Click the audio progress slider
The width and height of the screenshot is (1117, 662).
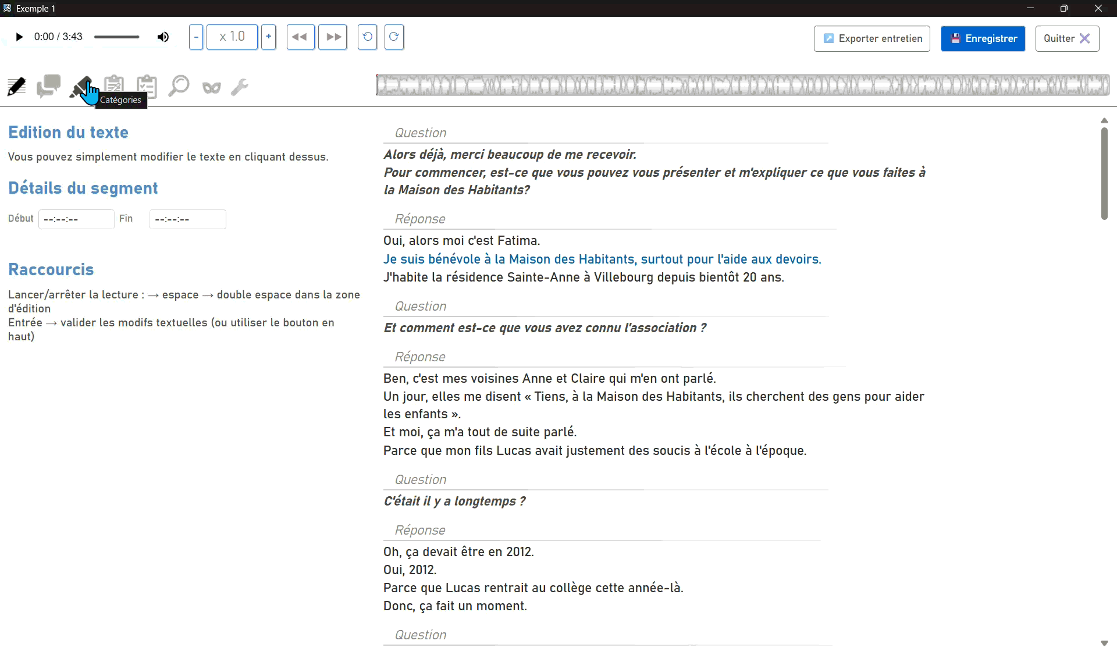(x=117, y=37)
